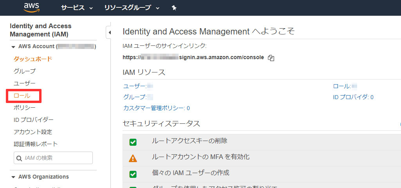
Task: Go to ユーザー in sidebar
Action: [x=25, y=83]
